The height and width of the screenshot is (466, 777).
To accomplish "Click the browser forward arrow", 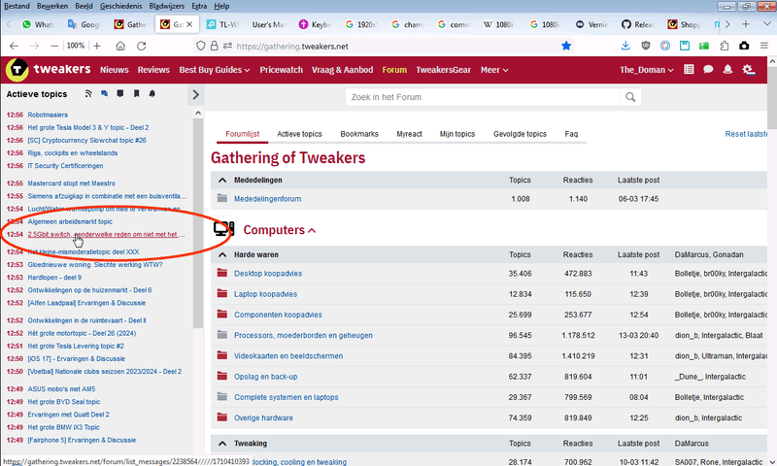I will (34, 46).
